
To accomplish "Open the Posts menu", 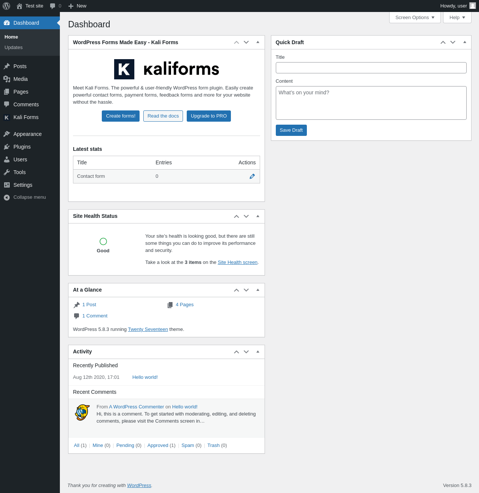I will pos(30,66).
